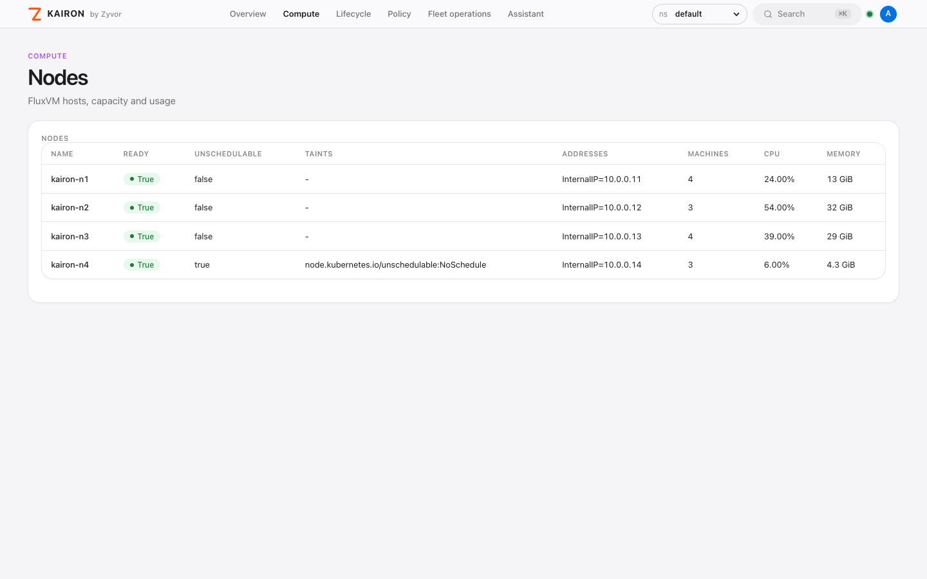Click the 'true' unschedulable value of kairon-n4
The image size is (927, 579).
(202, 264)
